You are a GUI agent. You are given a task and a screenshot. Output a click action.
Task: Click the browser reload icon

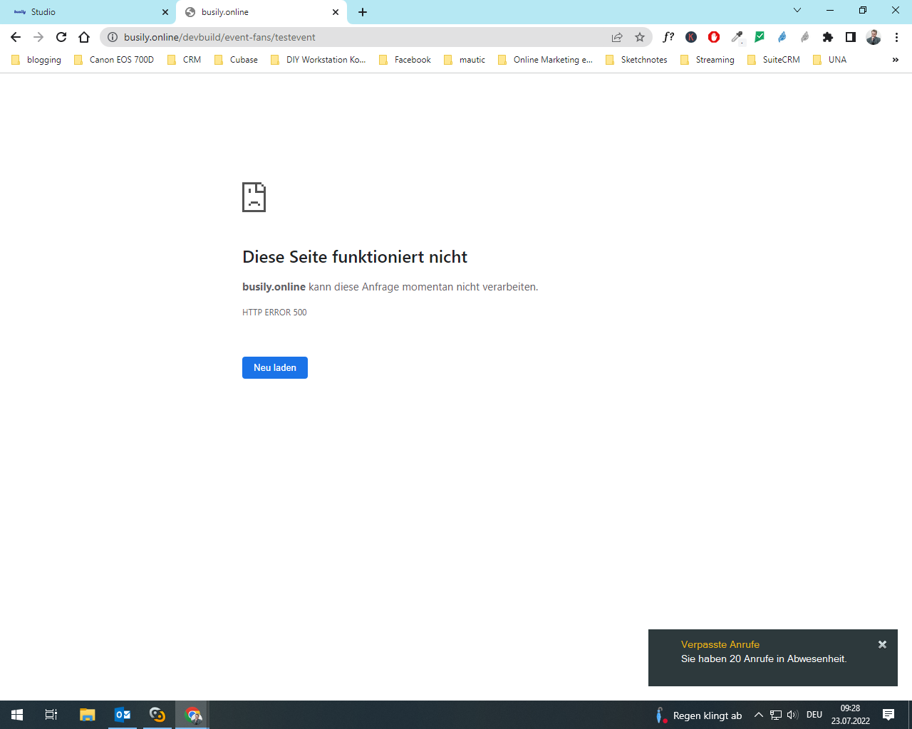(x=61, y=37)
